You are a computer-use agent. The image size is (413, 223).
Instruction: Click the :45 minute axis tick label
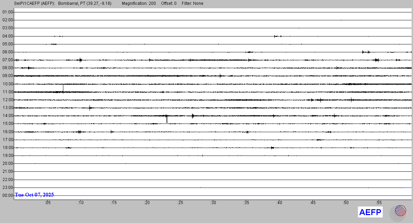pyautogui.click(x=313, y=203)
